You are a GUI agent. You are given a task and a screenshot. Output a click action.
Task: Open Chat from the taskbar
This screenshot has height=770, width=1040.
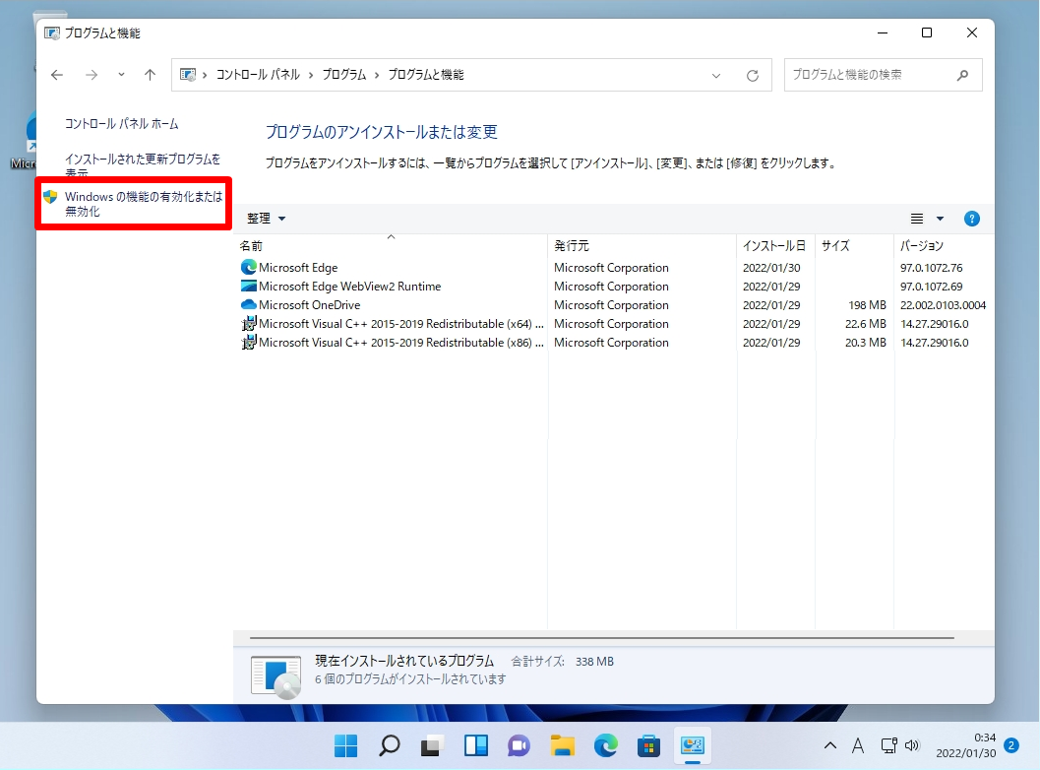(x=519, y=746)
